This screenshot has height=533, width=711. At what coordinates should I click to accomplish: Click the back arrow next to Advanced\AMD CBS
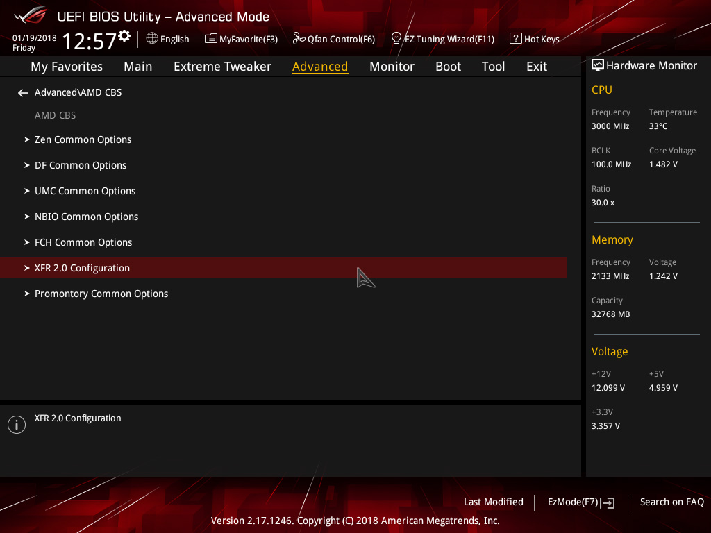[x=23, y=93]
